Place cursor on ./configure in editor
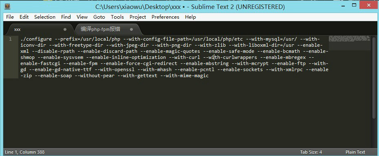 pos(36,39)
